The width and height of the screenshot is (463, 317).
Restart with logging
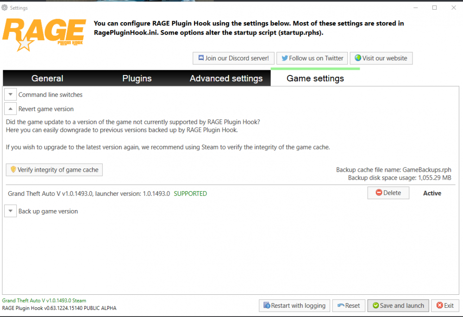coord(294,305)
